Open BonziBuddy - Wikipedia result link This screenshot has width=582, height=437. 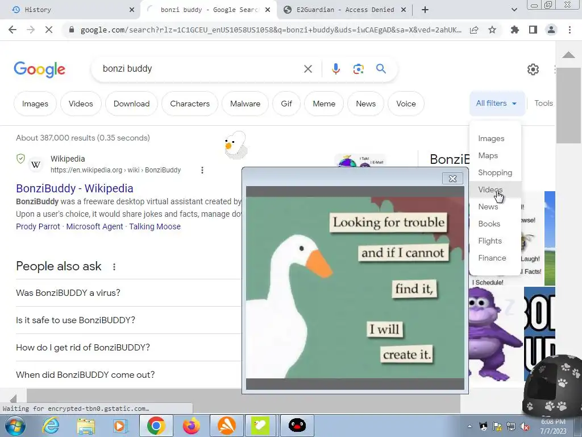74,188
